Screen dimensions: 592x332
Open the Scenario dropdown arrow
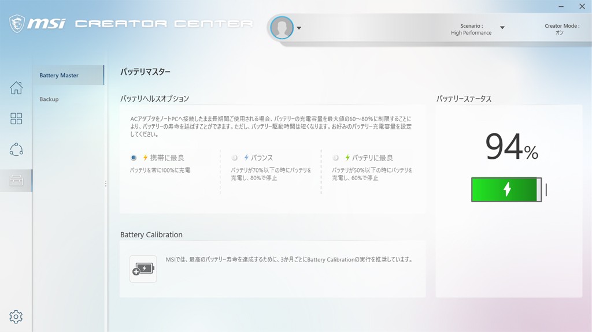point(502,28)
